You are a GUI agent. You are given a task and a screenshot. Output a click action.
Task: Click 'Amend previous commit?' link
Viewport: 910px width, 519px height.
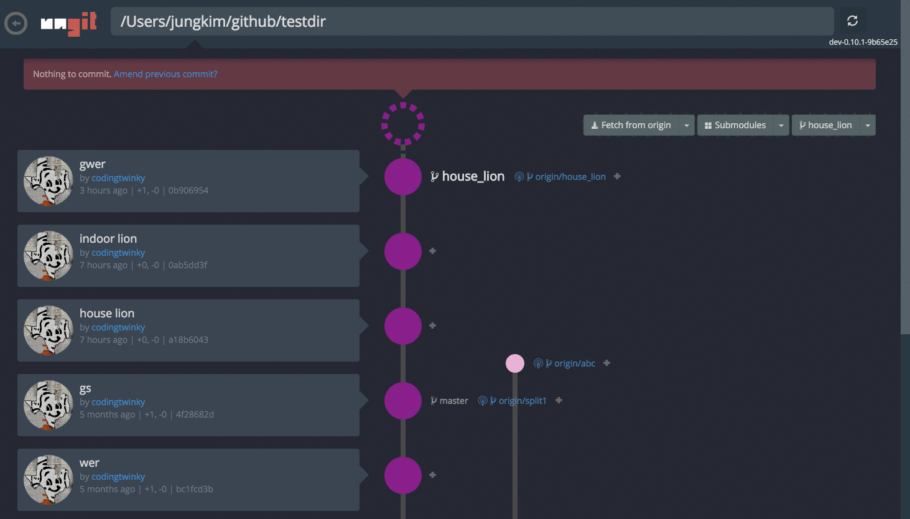[x=165, y=74]
